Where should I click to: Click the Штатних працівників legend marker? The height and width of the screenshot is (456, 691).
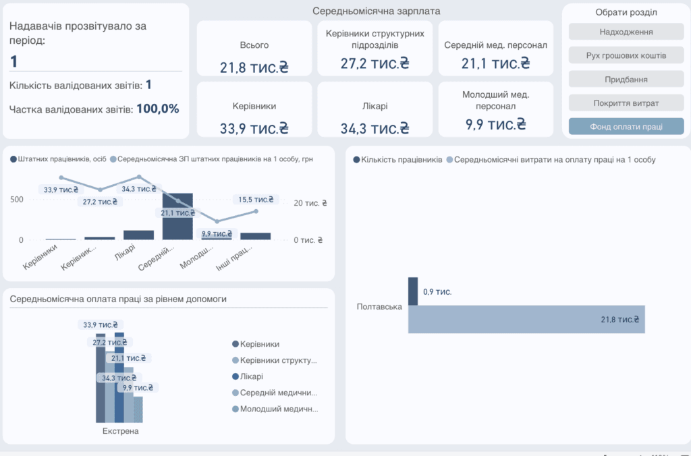pos(13,159)
